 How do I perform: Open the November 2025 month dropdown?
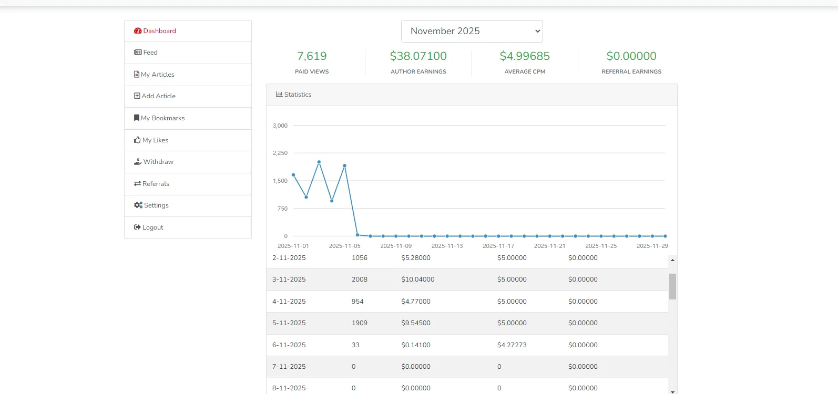click(x=472, y=32)
